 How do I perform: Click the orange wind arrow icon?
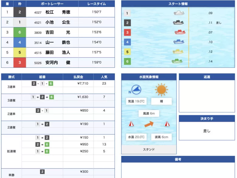(x=149, y=124)
